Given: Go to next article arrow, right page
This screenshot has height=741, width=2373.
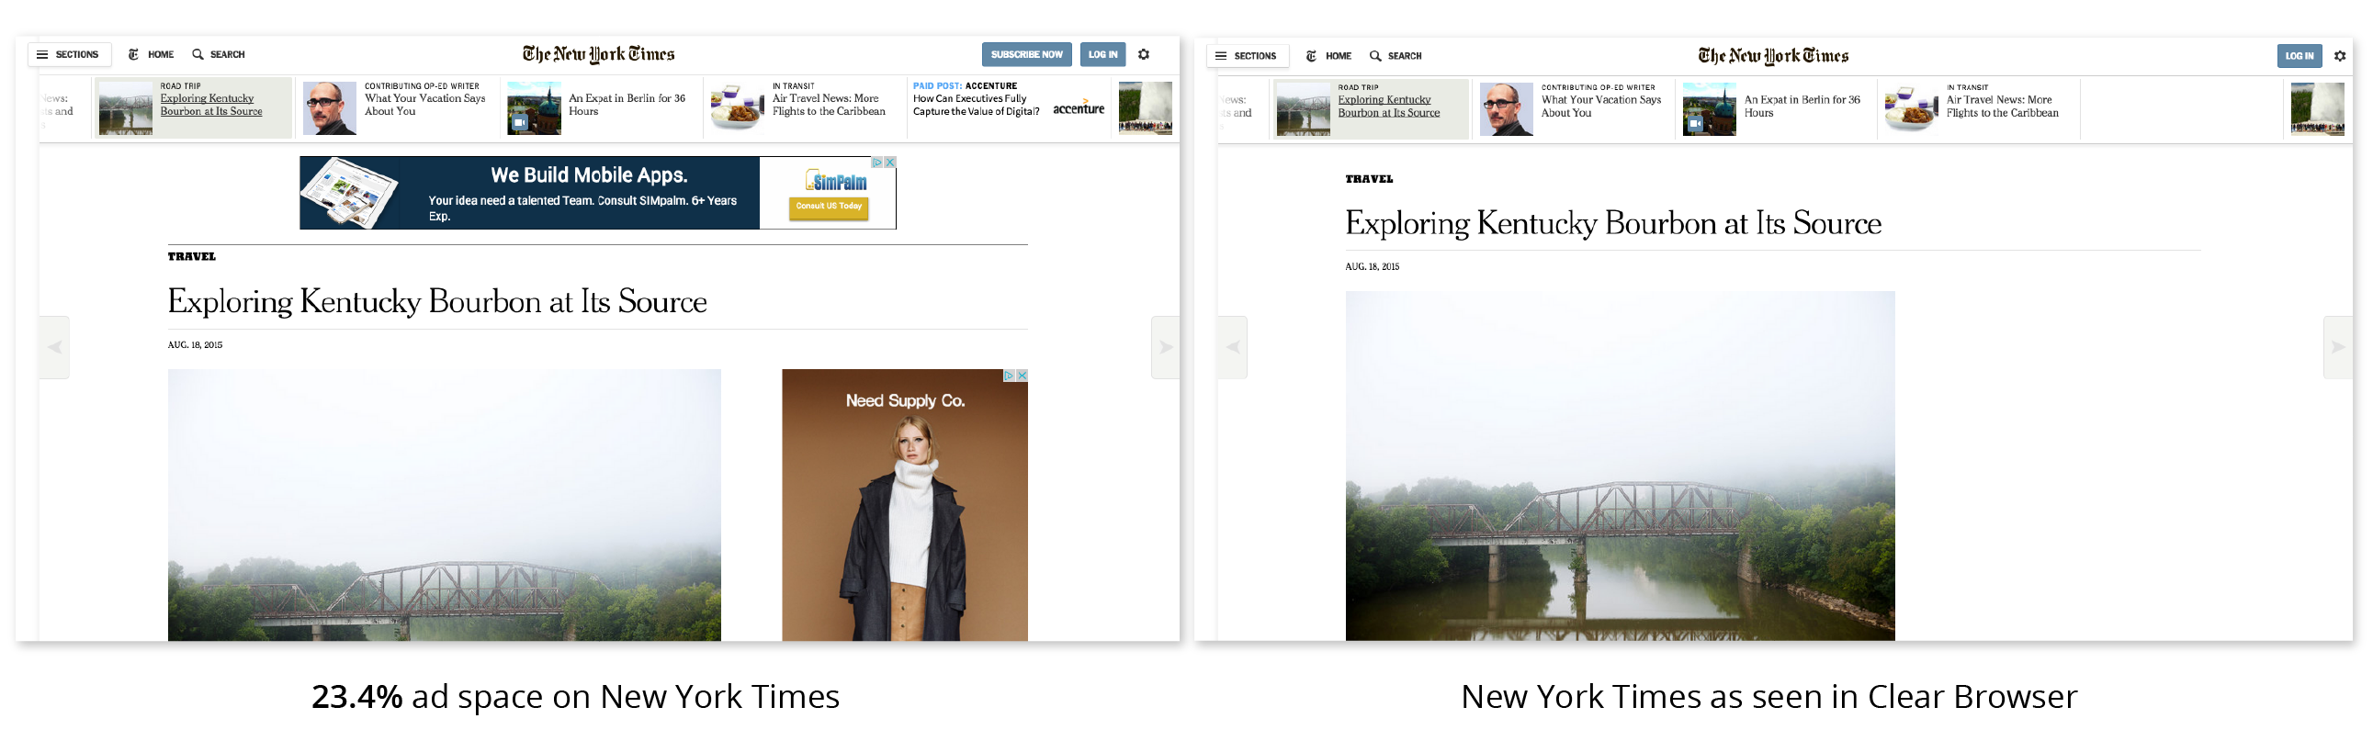Looking at the screenshot, I should [x=2337, y=347].
